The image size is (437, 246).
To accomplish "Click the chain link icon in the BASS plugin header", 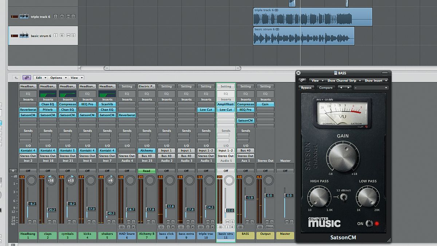I will click(x=302, y=81).
